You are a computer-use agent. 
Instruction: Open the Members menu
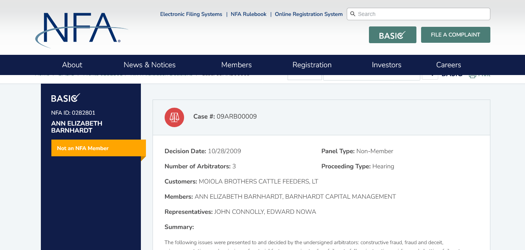236,65
